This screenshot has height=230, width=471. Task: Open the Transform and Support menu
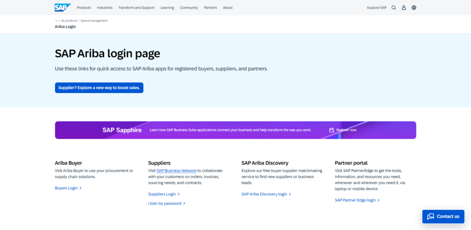(136, 7)
